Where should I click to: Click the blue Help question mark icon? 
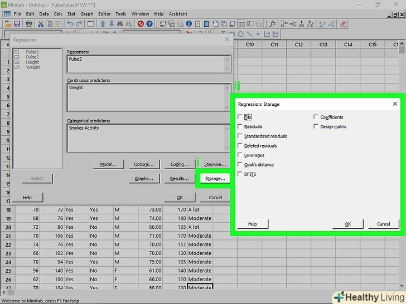[x=149, y=24]
